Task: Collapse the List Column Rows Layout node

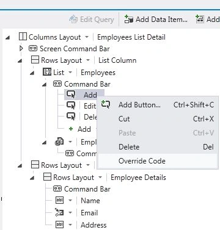Action: coord(20,61)
